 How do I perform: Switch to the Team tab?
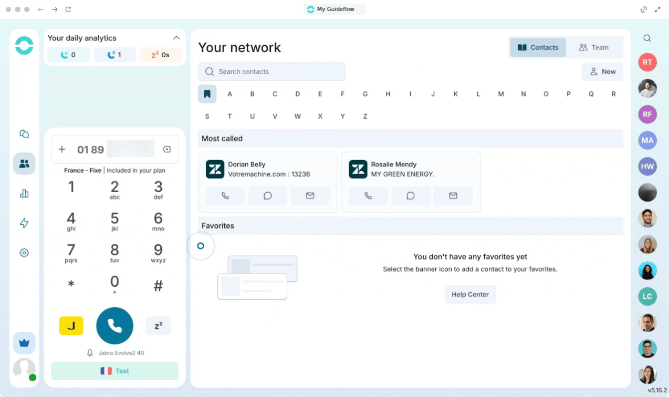click(x=594, y=47)
